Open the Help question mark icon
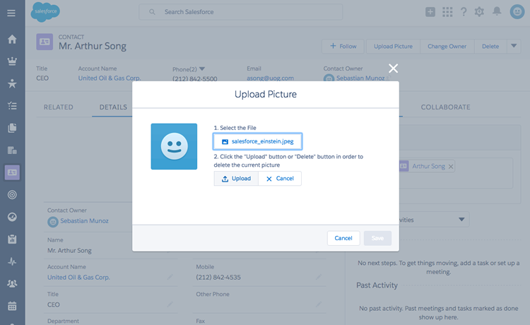 pyautogui.click(x=464, y=12)
